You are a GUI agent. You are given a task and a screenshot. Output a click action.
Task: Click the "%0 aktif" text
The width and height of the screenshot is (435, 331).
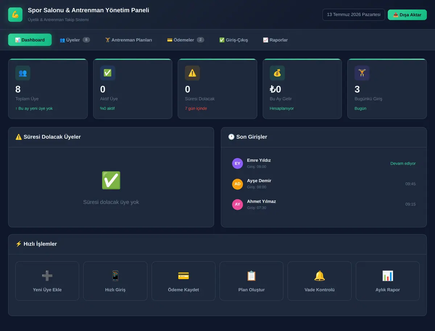[x=107, y=108]
